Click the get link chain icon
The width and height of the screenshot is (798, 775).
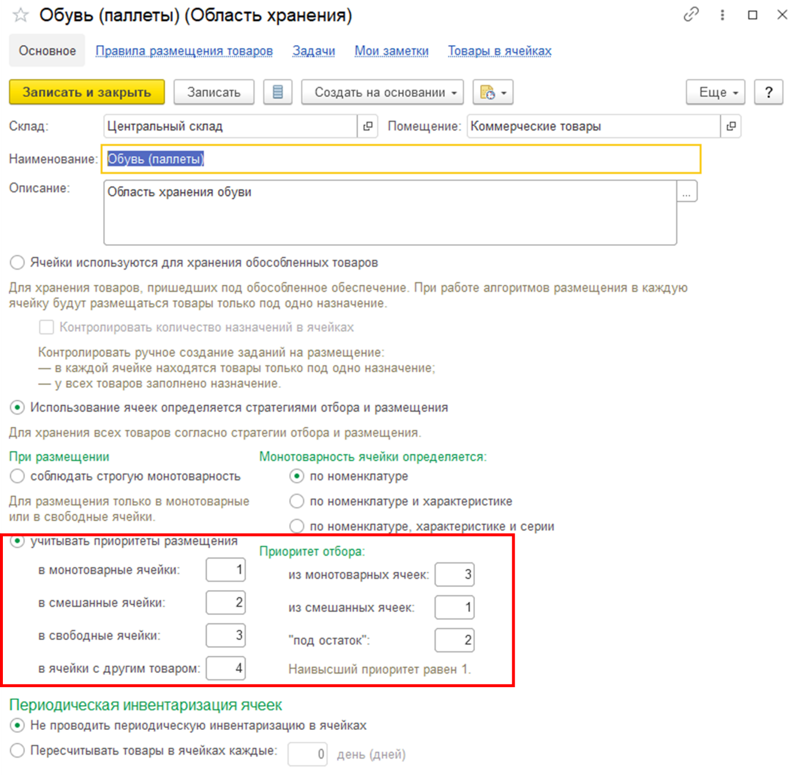[691, 14]
